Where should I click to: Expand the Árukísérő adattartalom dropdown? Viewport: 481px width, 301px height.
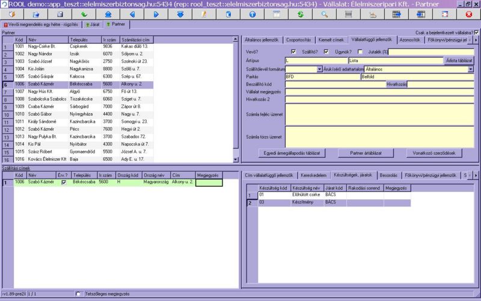(470, 69)
